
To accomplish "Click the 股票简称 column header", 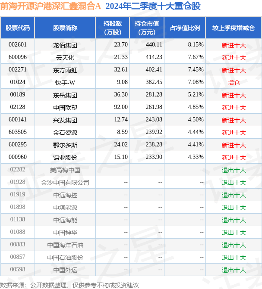I will 65,28.
